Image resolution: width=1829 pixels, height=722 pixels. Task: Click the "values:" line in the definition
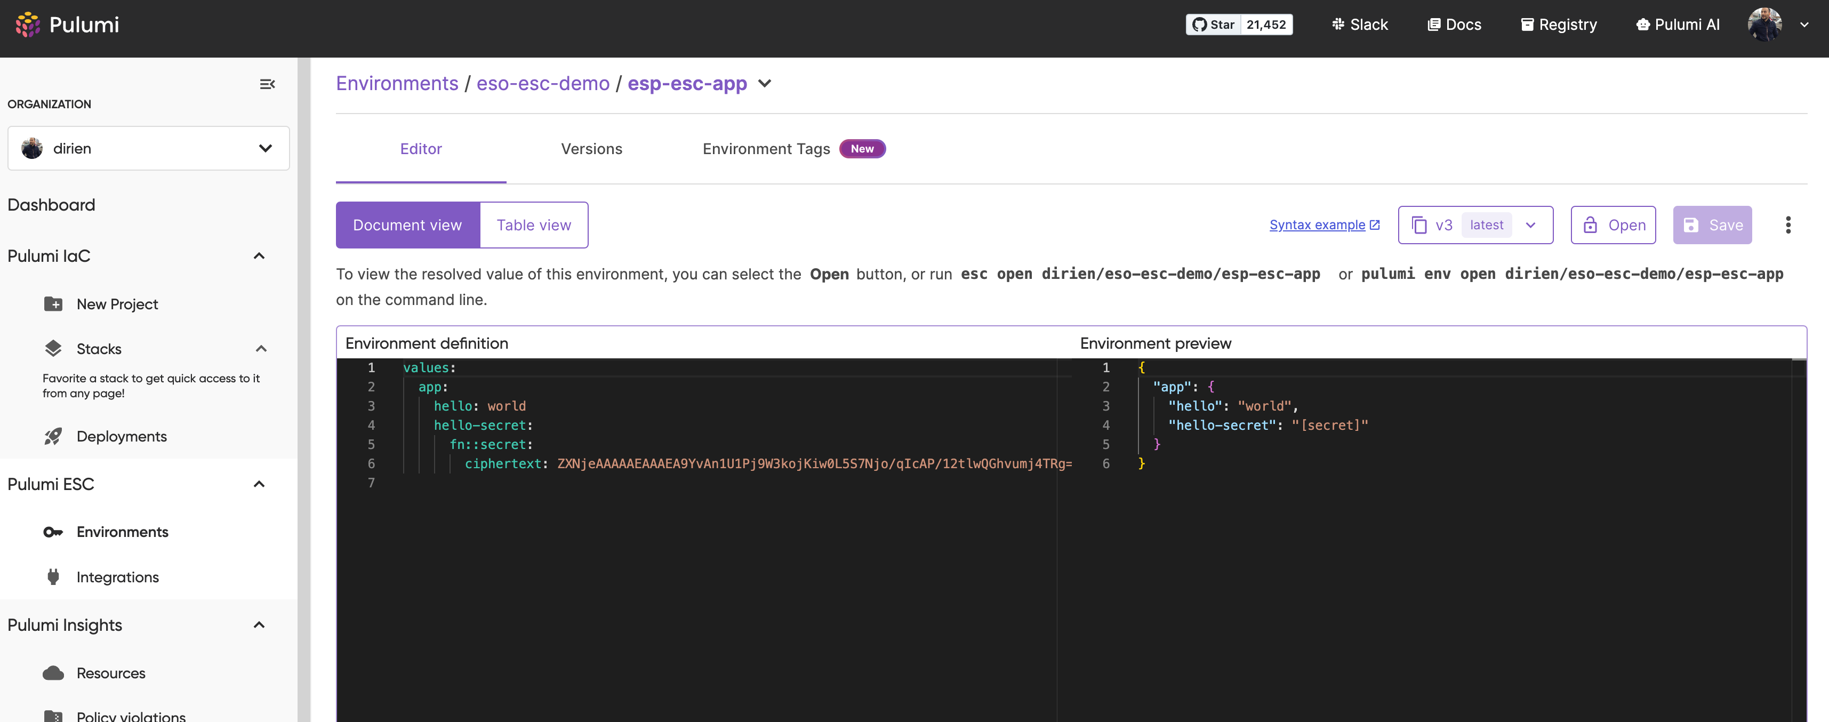[430, 368]
